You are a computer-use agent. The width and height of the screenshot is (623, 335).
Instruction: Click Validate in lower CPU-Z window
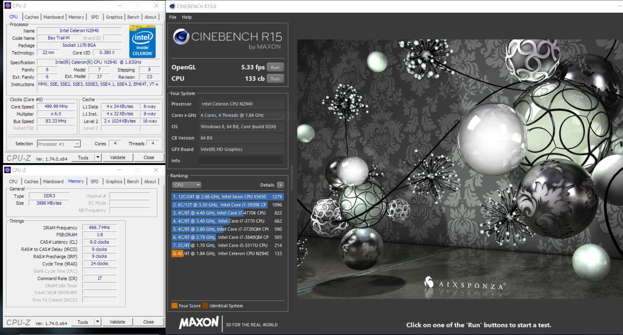tap(117, 322)
